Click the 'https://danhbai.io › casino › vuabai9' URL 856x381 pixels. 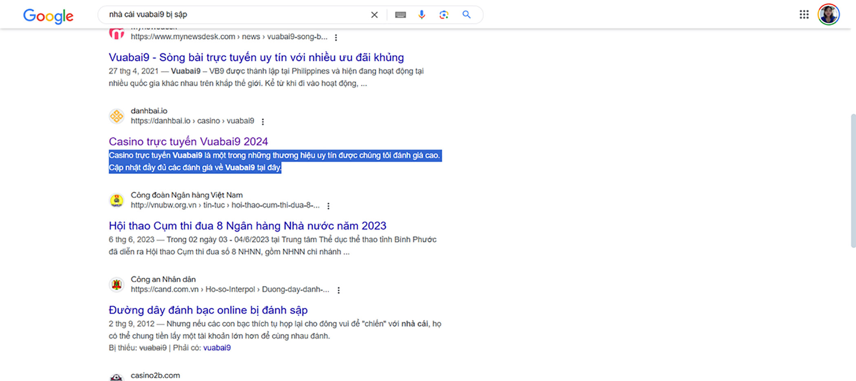192,121
